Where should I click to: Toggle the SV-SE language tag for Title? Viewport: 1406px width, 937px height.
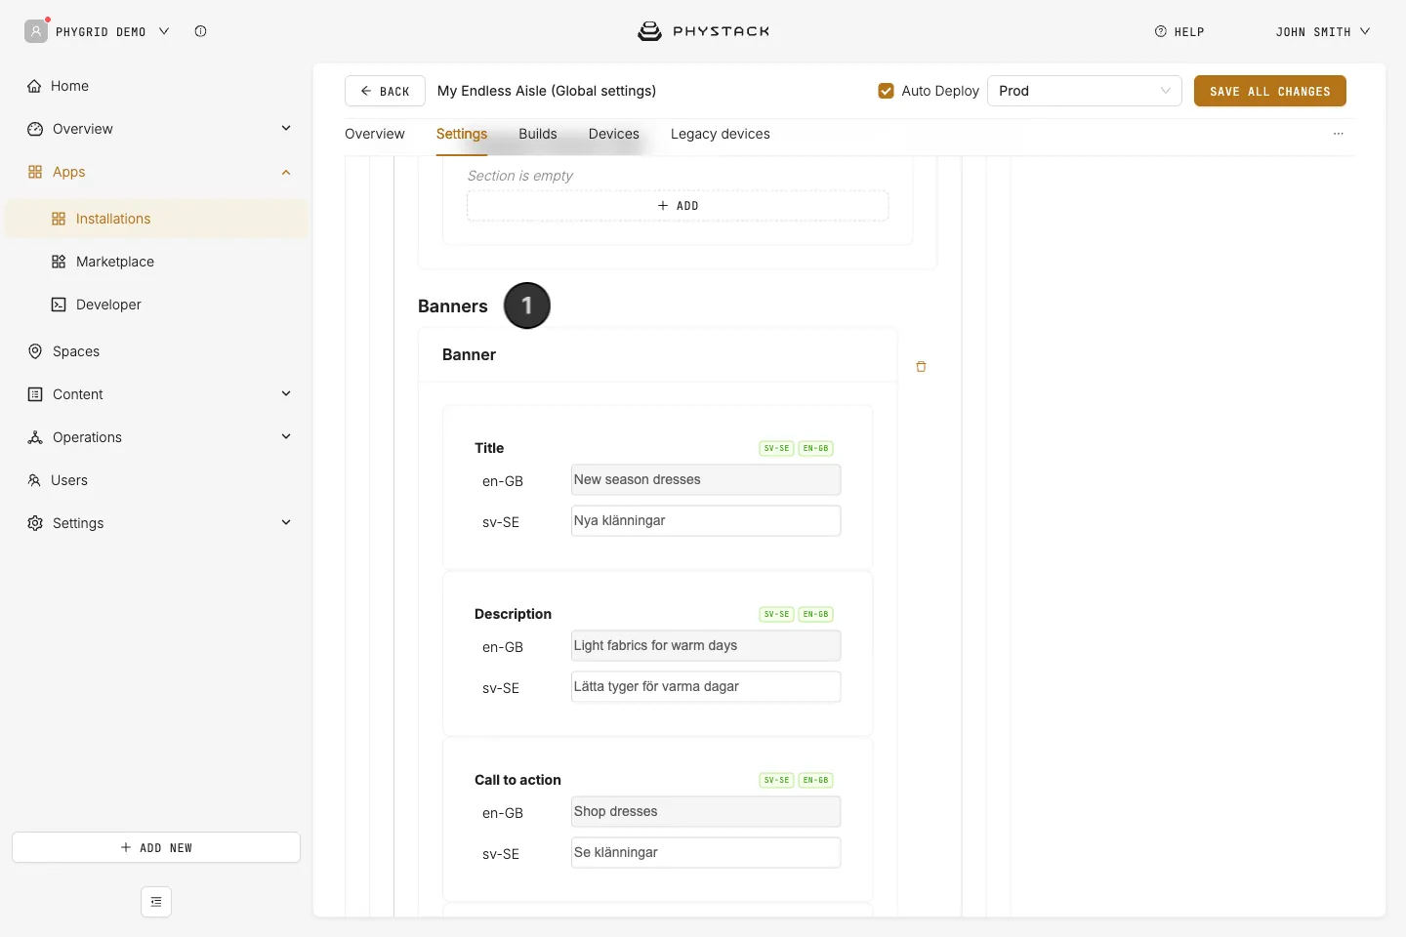pos(777,449)
